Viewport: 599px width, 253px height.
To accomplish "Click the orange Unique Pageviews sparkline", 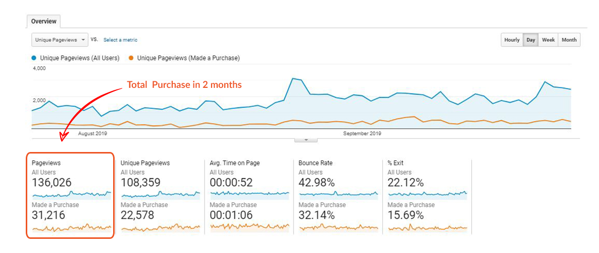I will [161, 228].
